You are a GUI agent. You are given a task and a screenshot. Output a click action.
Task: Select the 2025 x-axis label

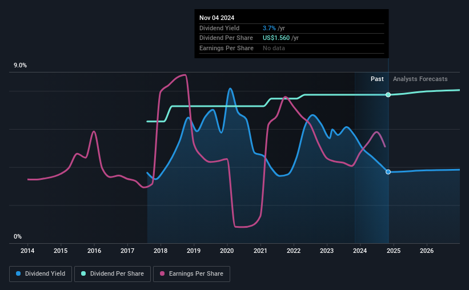(394, 251)
